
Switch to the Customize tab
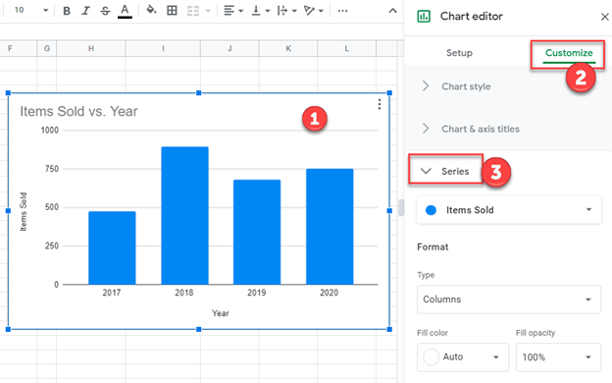click(x=569, y=53)
